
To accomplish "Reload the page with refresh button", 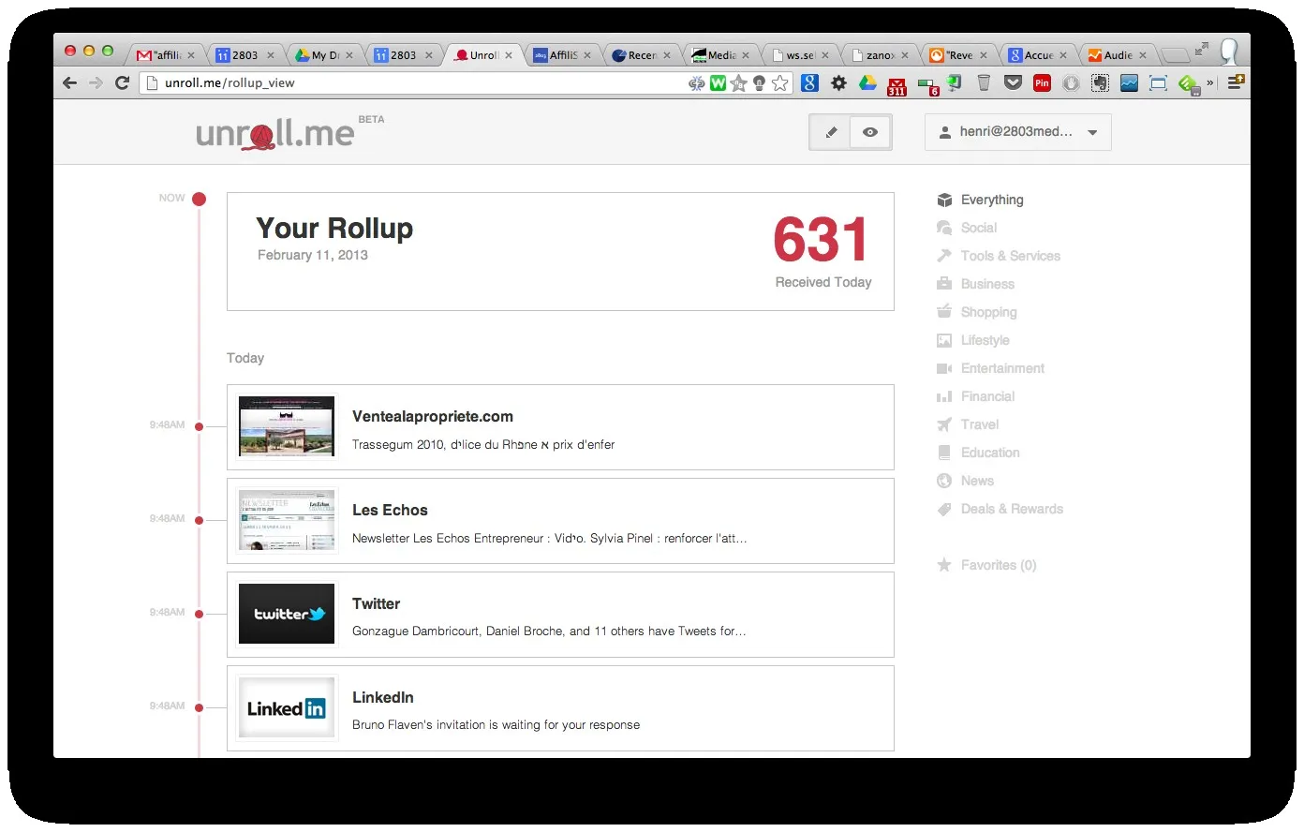I will click(122, 83).
